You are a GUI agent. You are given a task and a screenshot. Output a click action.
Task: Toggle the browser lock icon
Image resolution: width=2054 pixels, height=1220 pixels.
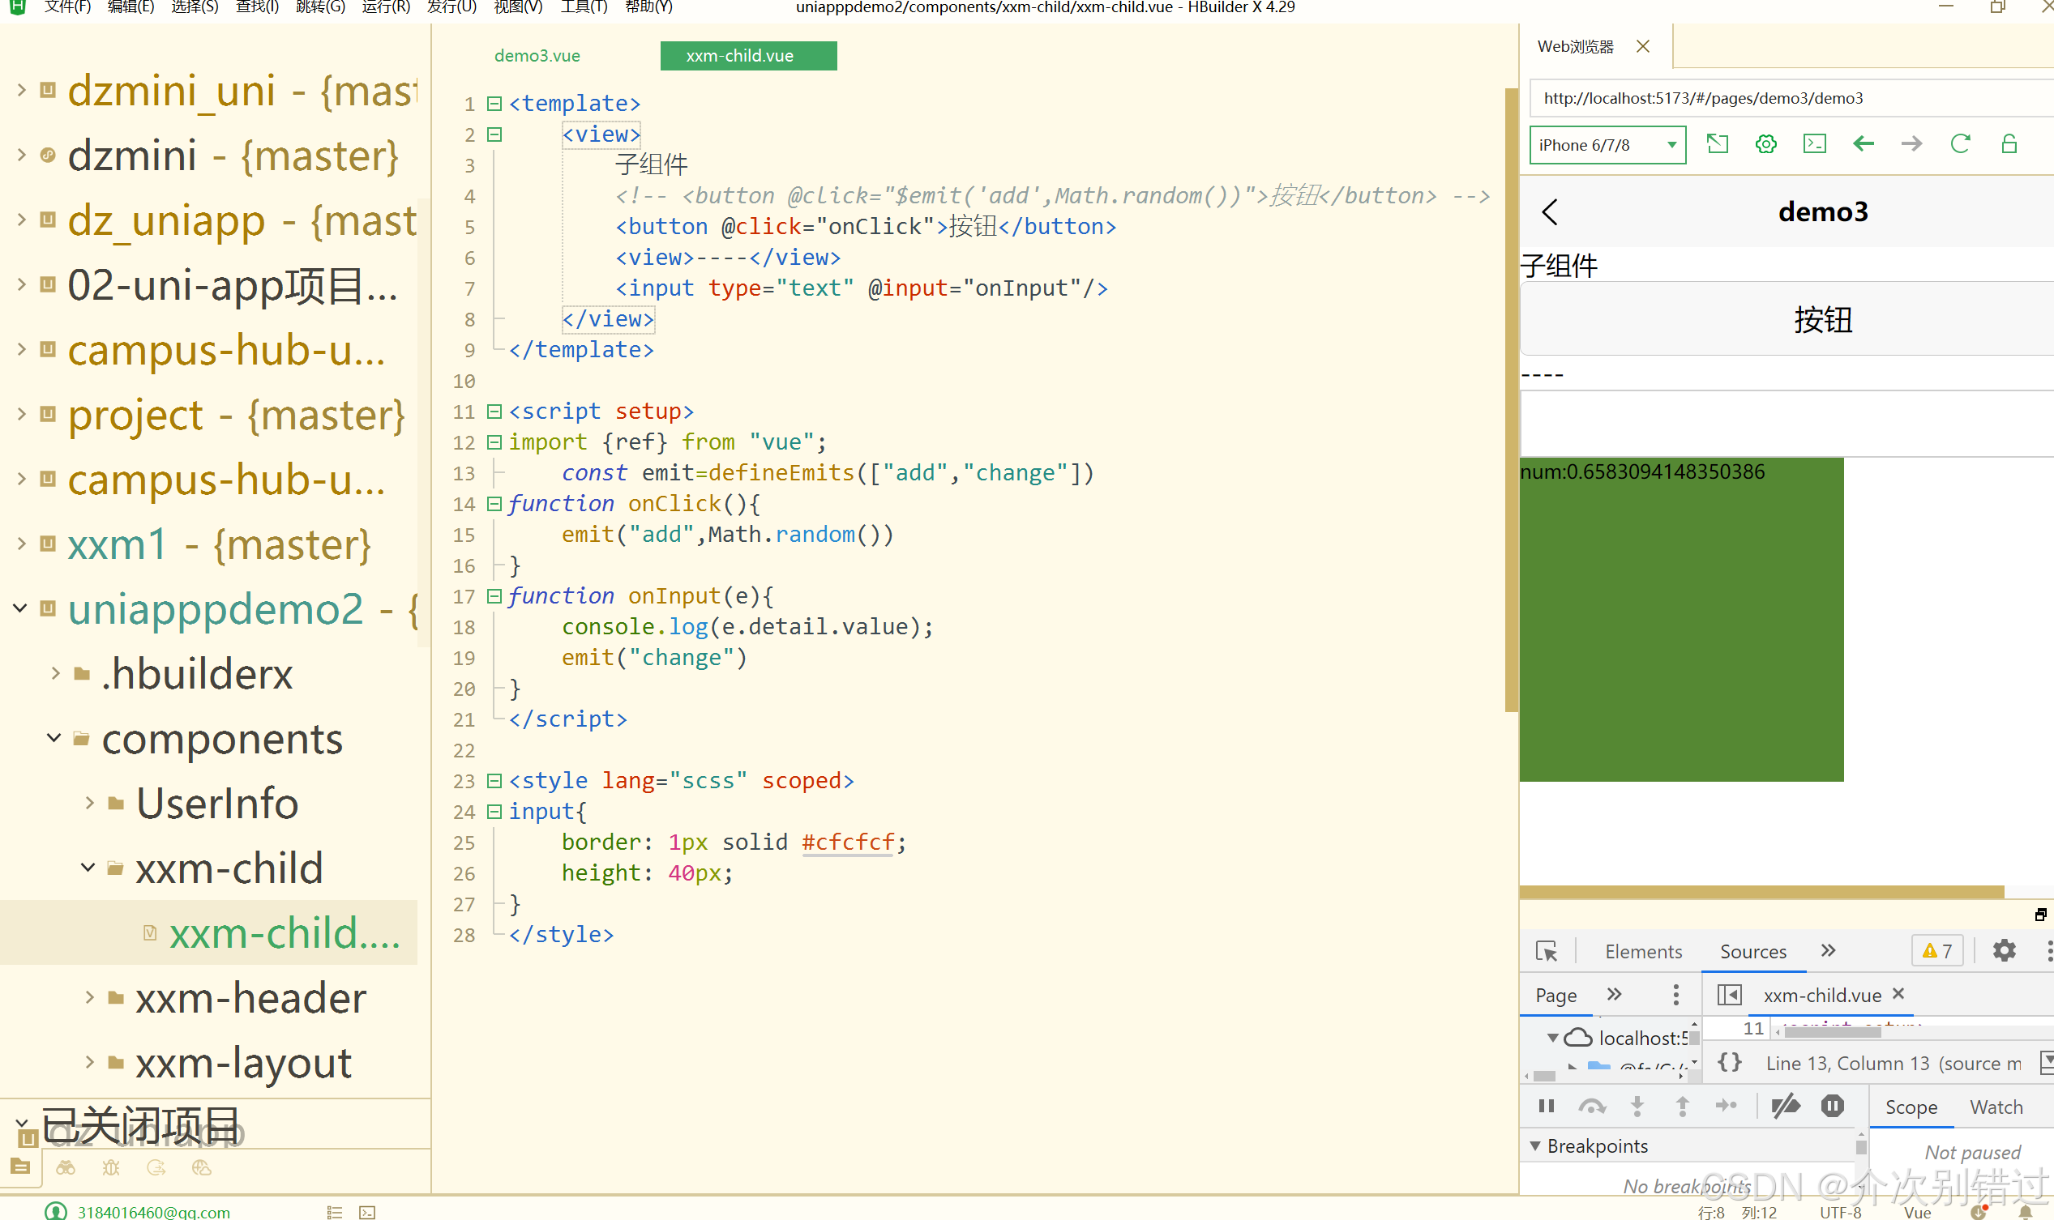[x=2009, y=145]
